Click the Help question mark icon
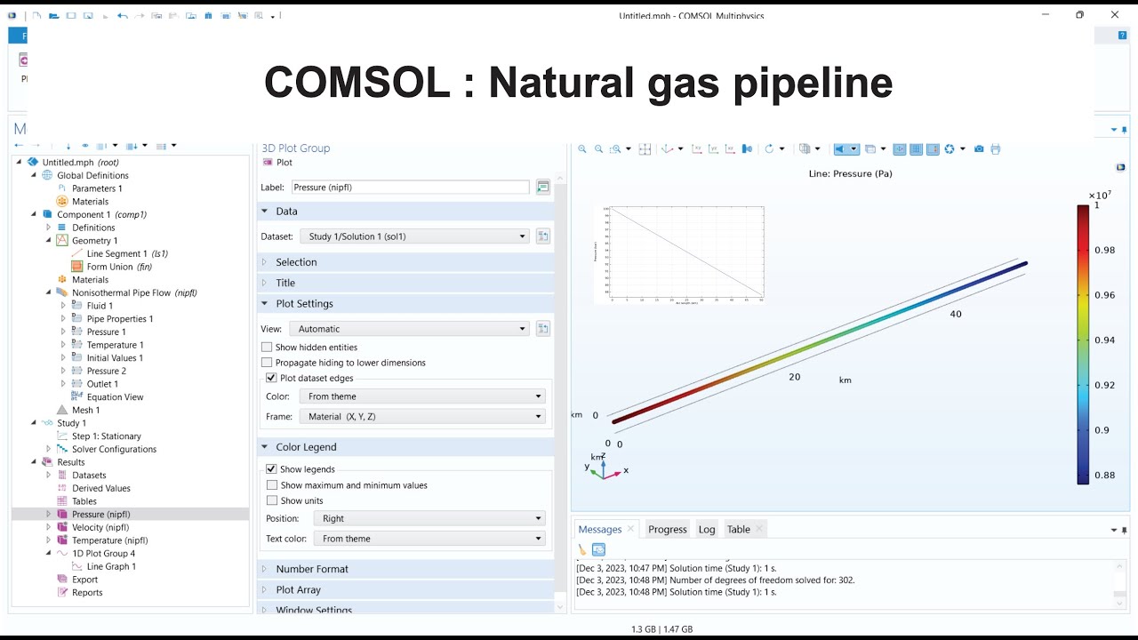The height and width of the screenshot is (640, 1138). click(x=1123, y=36)
